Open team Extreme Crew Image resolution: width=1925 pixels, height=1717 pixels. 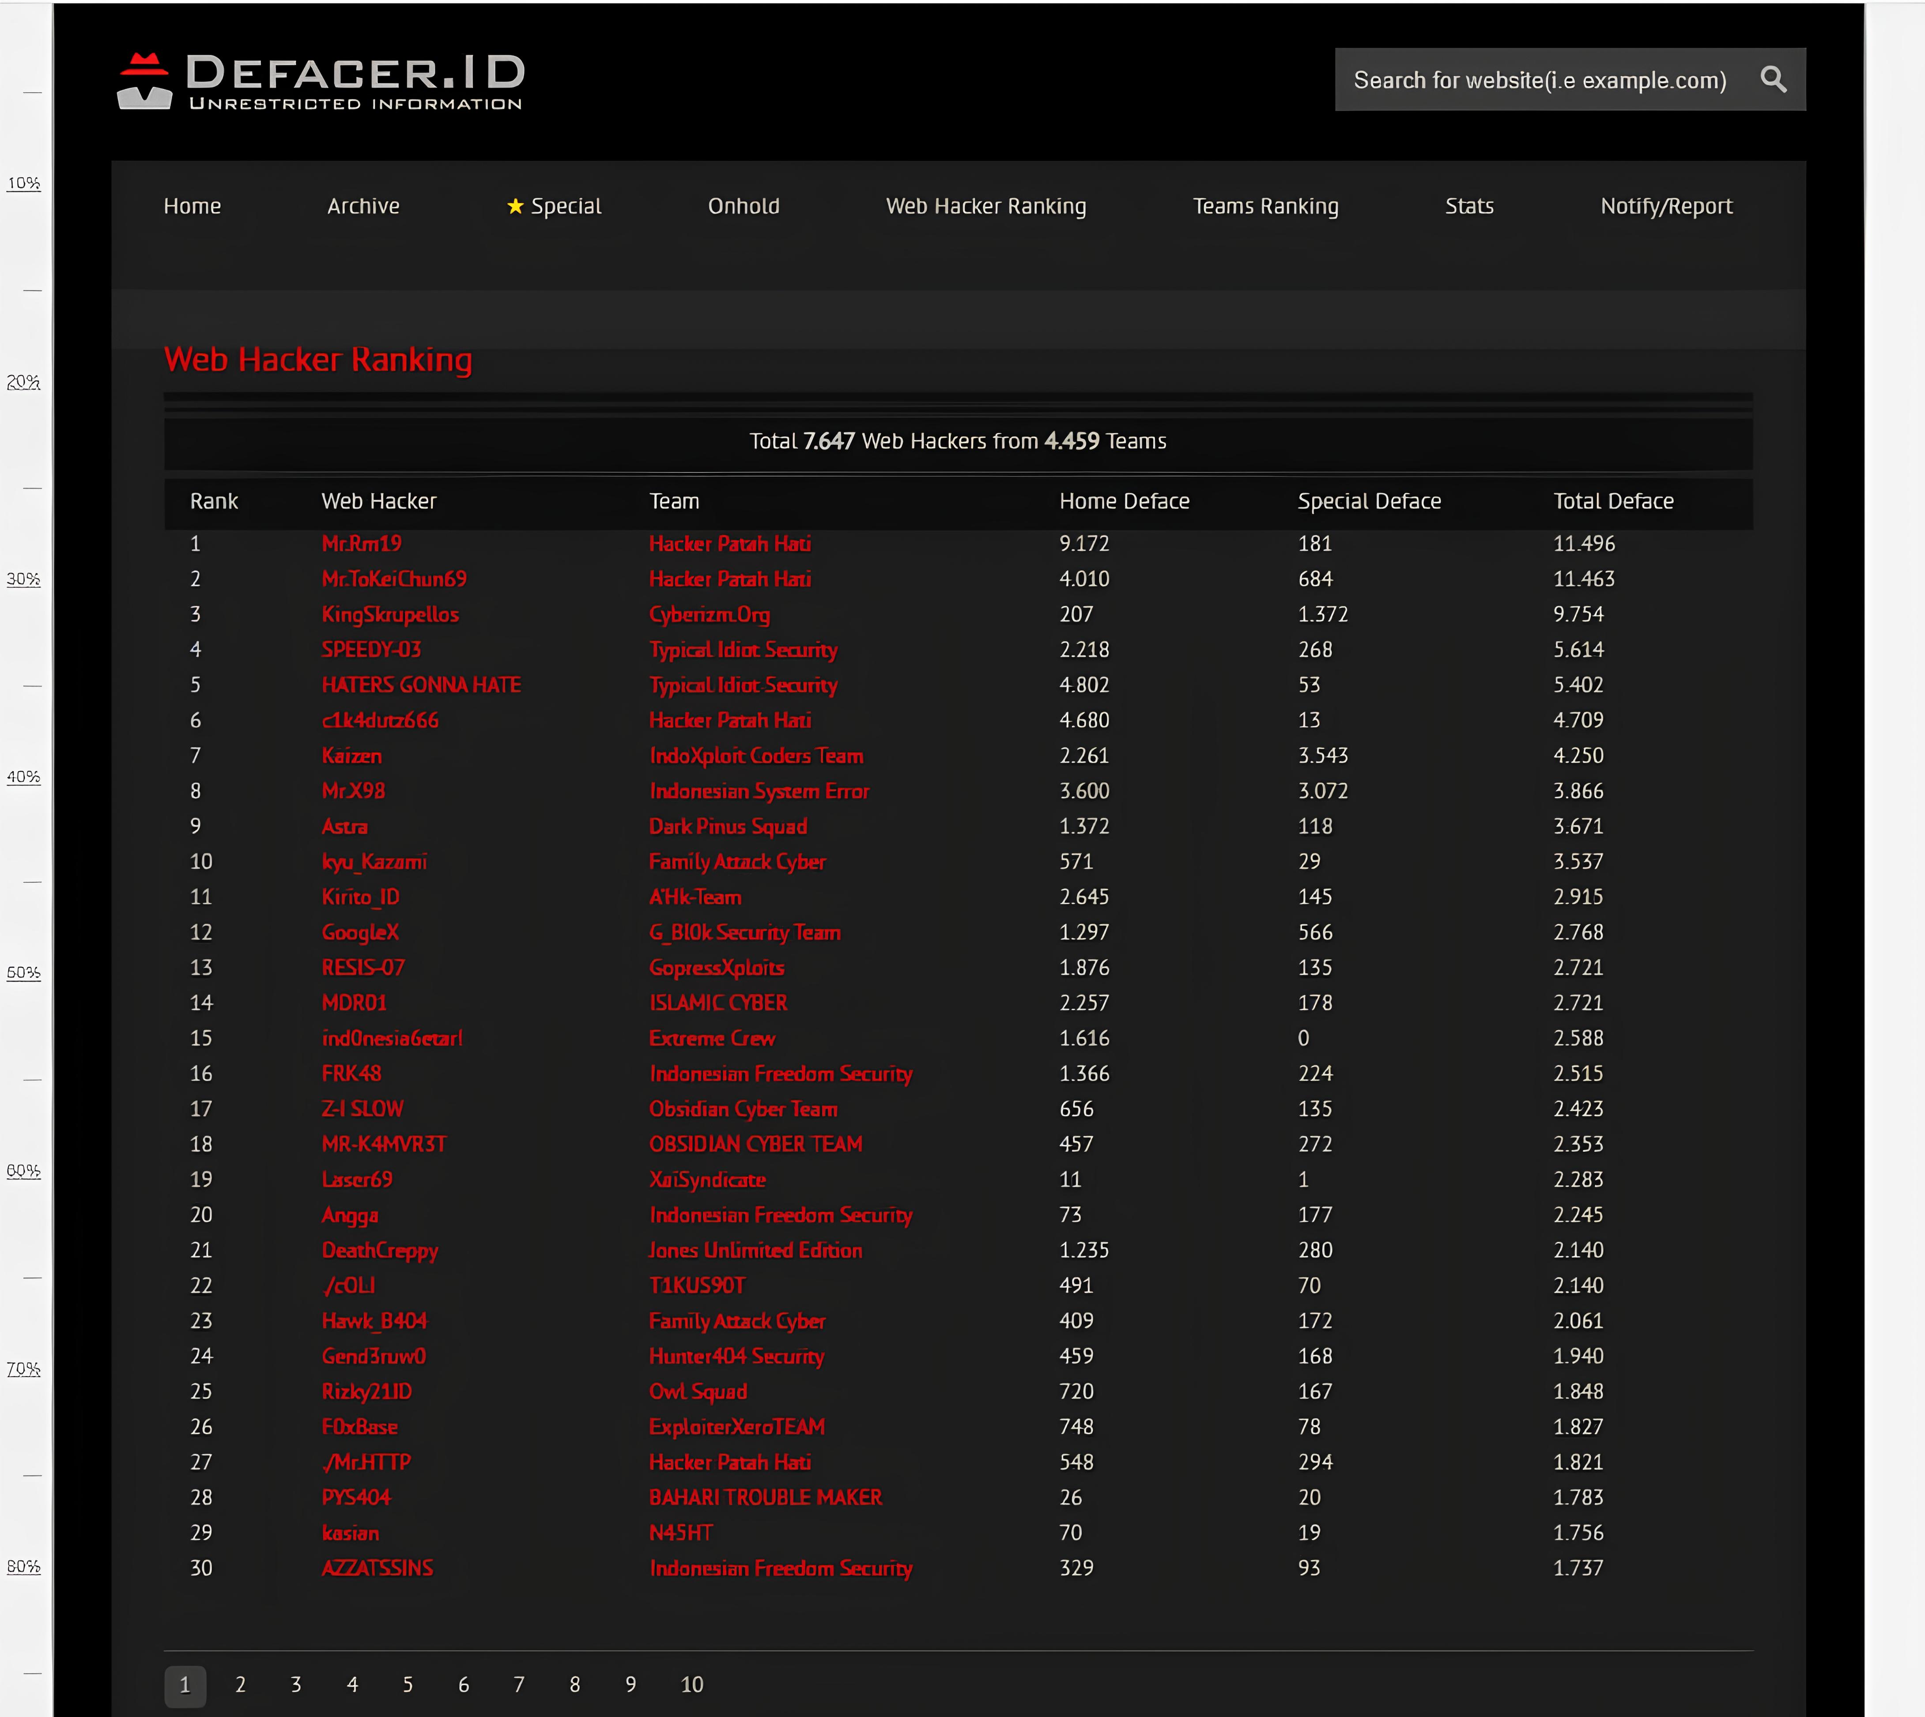[711, 1038]
